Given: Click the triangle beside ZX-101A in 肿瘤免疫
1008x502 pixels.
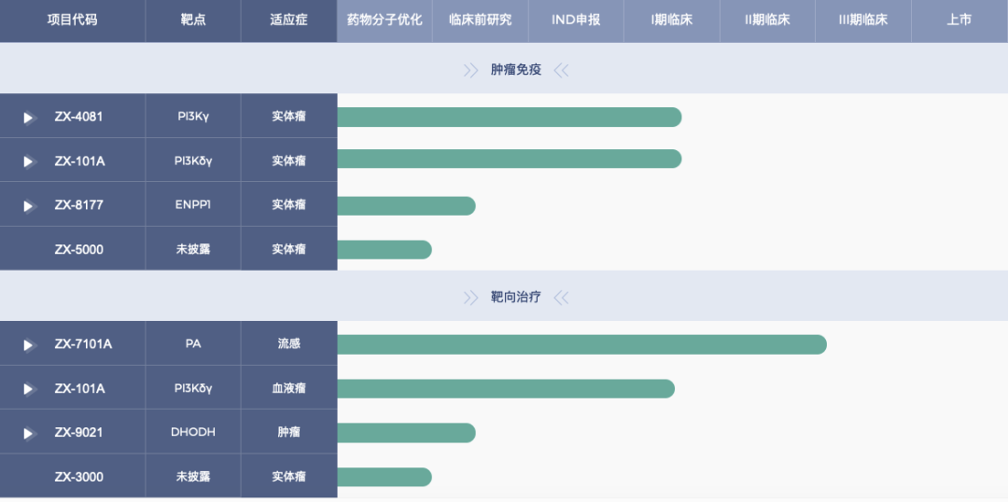Looking at the screenshot, I should [x=28, y=161].
